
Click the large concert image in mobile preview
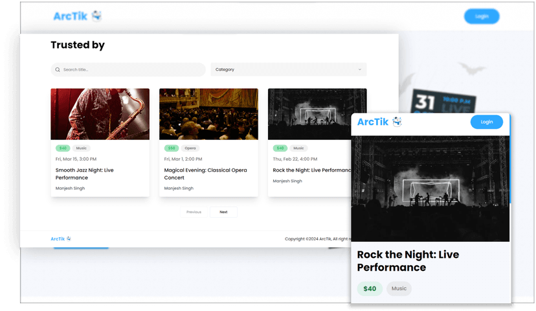pyautogui.click(x=430, y=188)
